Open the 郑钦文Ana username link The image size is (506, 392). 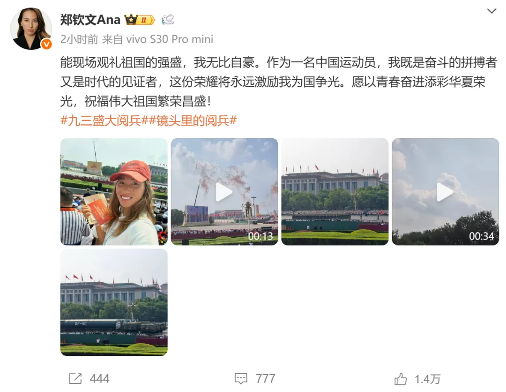pyautogui.click(x=90, y=20)
